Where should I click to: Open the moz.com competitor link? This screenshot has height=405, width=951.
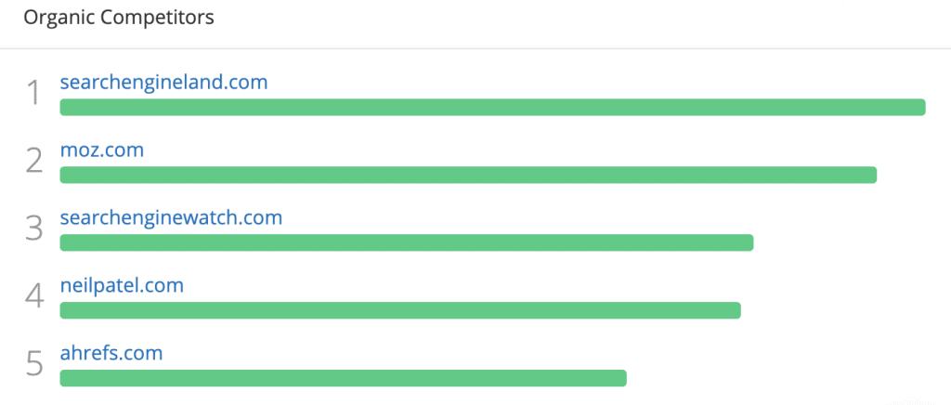pyautogui.click(x=102, y=150)
